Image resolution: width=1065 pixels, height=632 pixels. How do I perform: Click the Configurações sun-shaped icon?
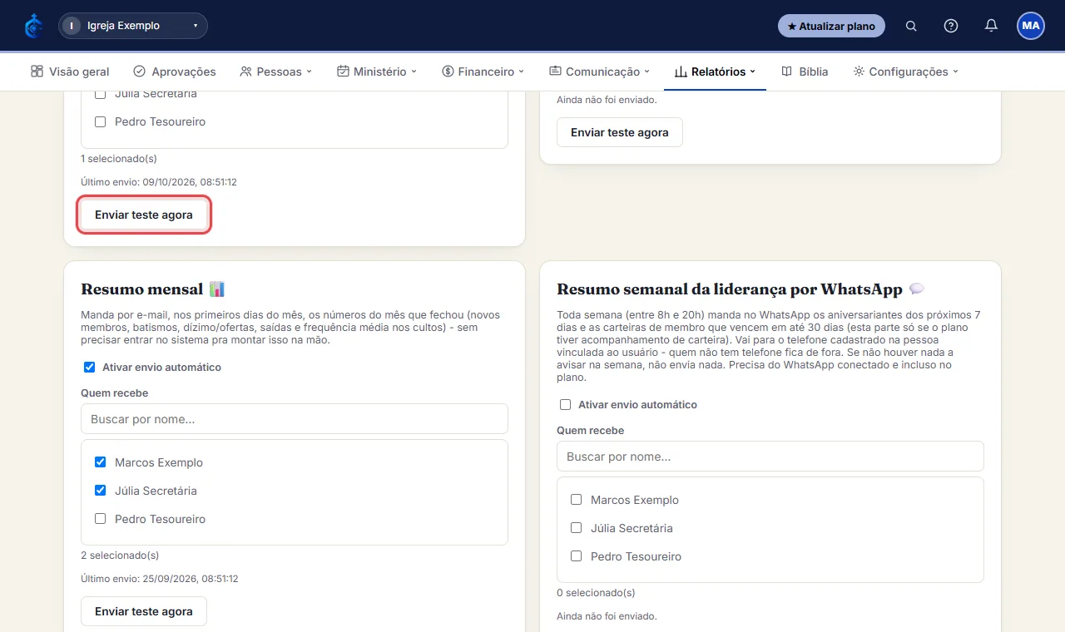click(x=859, y=72)
